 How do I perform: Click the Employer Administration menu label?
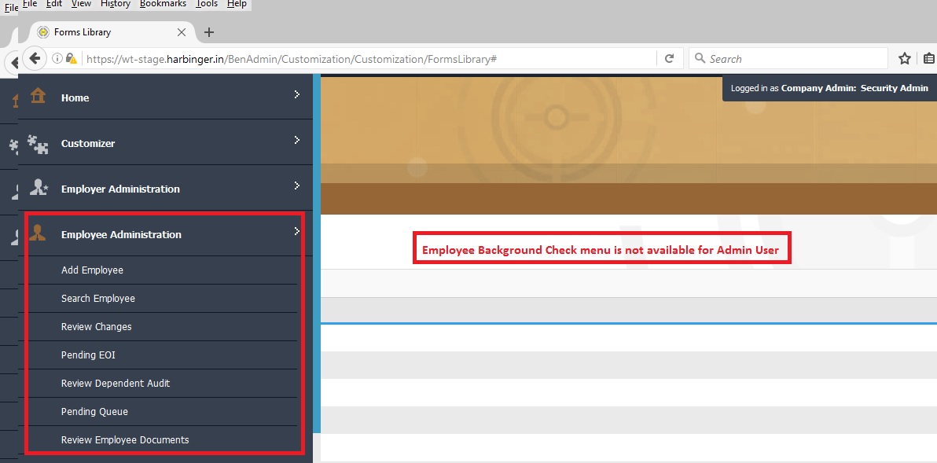[x=120, y=189]
